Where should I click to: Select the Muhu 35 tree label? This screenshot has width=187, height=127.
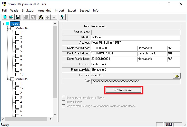pyautogui.click(x=22, y=79)
